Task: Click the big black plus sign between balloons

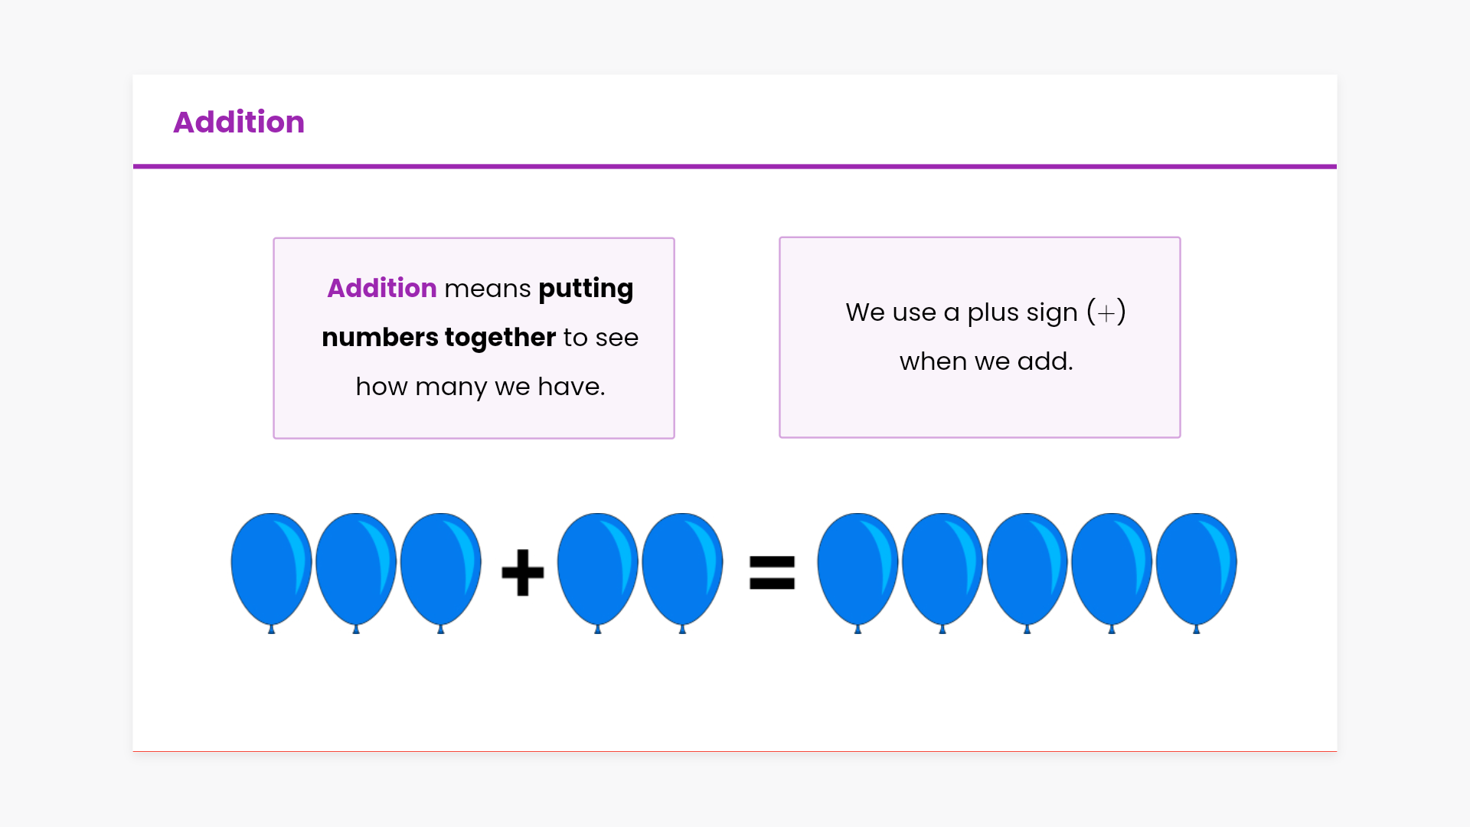Action: point(523,572)
